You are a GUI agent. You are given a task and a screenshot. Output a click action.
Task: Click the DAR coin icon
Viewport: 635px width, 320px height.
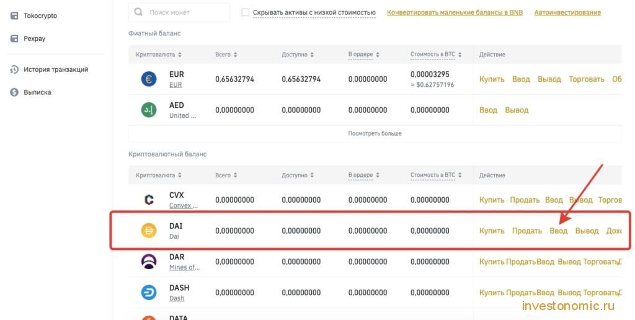click(149, 262)
